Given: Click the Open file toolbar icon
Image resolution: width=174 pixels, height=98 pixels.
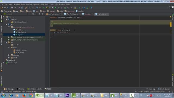Looking at the screenshot, I should 2,8.
